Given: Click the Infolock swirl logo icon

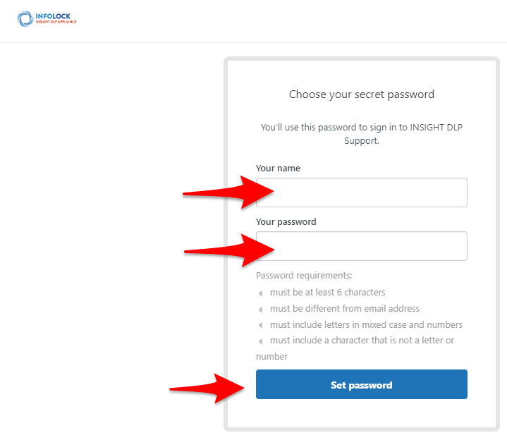Looking at the screenshot, I should coord(25,19).
